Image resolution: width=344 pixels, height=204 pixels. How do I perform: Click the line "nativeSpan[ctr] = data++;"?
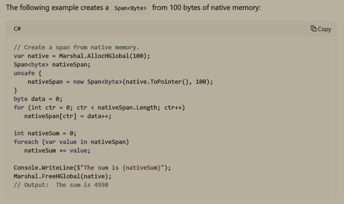click(68, 116)
